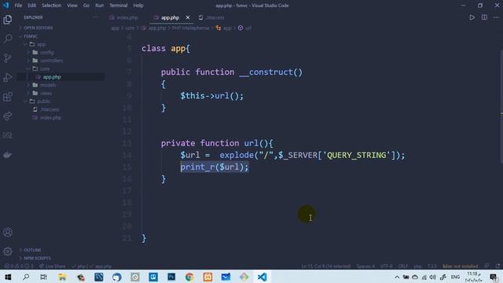
Task: Close the app.php tab
Action: point(188,17)
